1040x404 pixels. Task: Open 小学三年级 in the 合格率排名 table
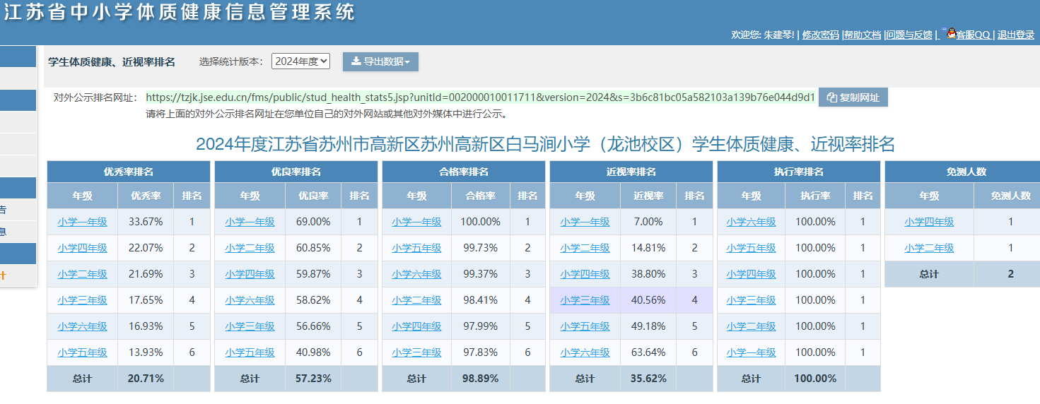click(x=416, y=352)
